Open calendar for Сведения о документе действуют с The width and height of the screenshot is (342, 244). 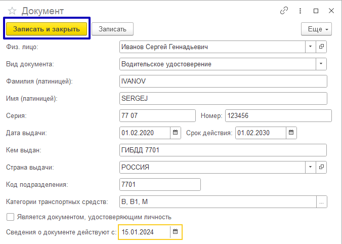176,232
